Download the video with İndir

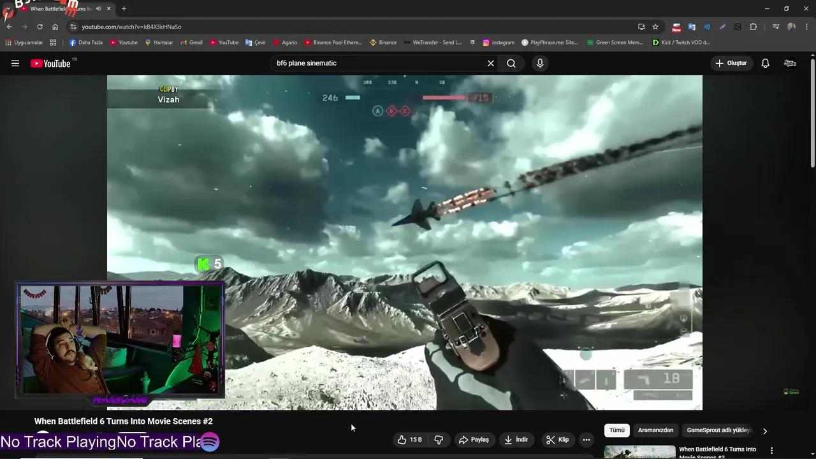tap(516, 440)
